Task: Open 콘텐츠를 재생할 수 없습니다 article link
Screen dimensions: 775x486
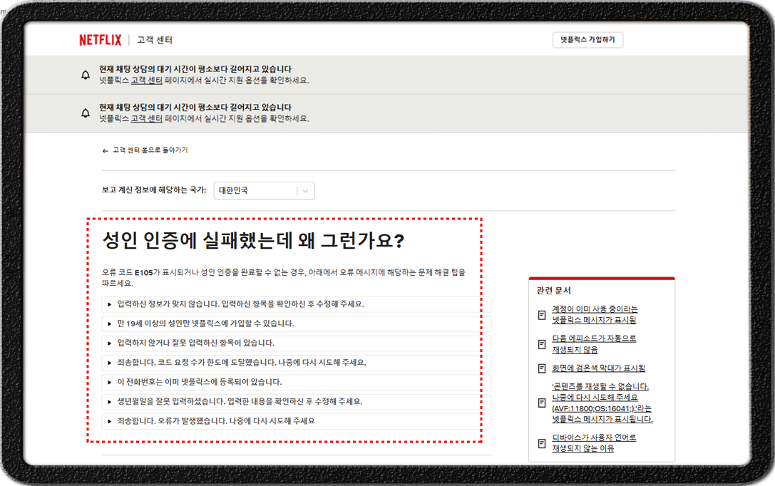Action: click(602, 403)
